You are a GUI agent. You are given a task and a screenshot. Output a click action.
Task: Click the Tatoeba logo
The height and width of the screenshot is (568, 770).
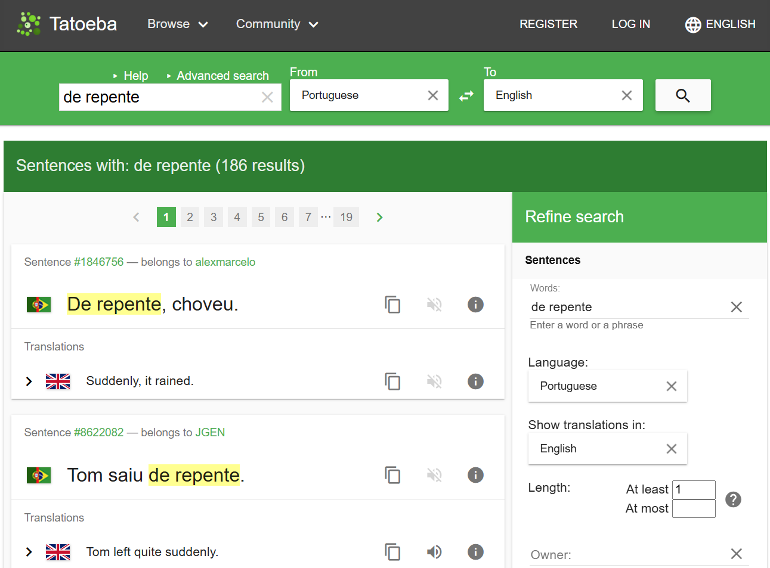pos(67,24)
